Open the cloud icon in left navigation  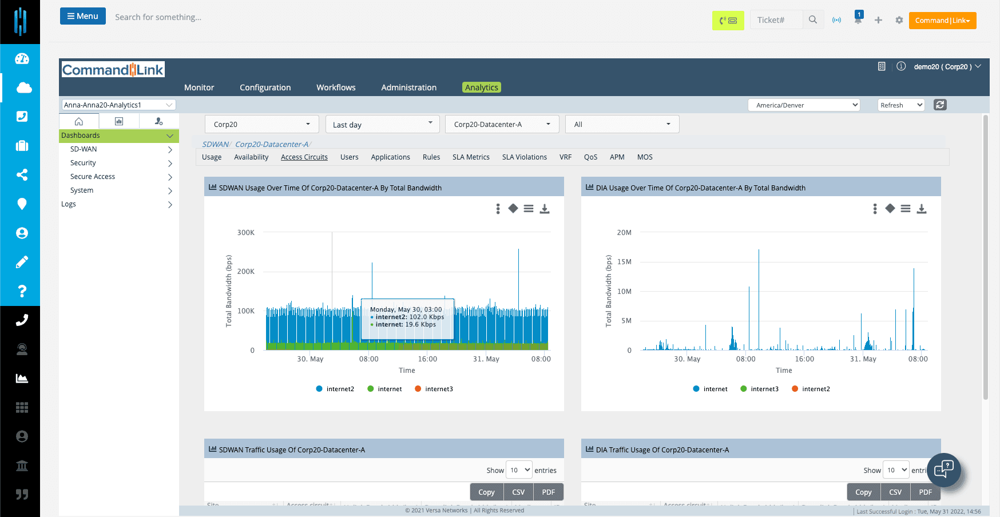(x=22, y=88)
